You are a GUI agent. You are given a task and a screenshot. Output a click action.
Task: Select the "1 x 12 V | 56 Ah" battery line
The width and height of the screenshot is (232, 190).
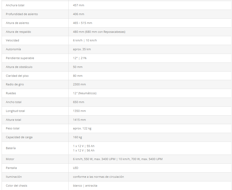point(84,150)
